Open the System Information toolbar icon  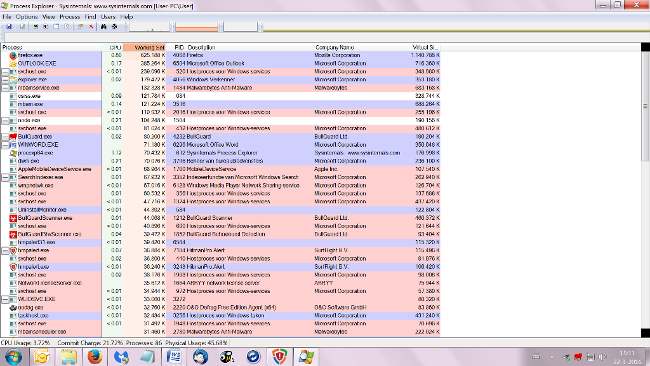tap(36, 27)
